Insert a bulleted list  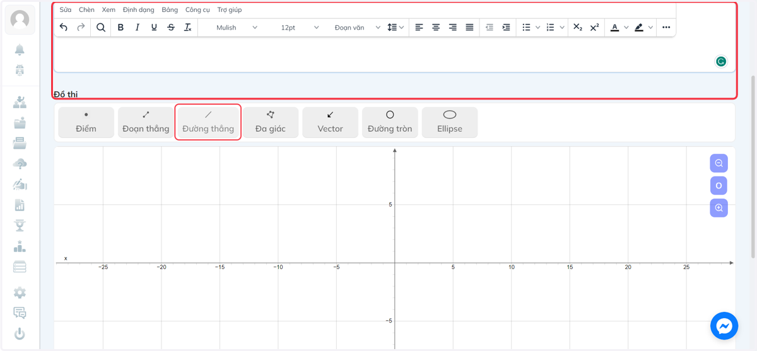point(526,27)
